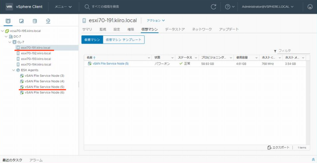
Task: Click the host icon beside the esxi70-191 title
Action: [84, 20]
